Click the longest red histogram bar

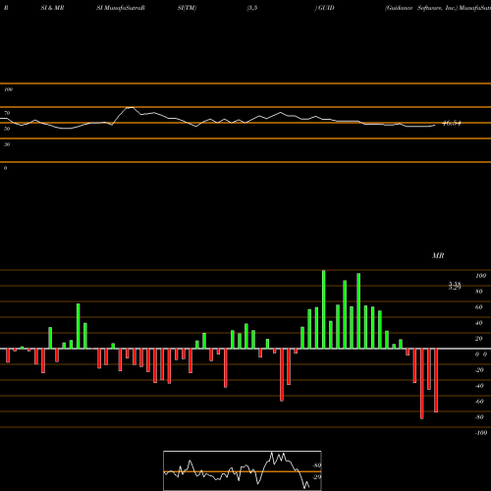click(421, 384)
